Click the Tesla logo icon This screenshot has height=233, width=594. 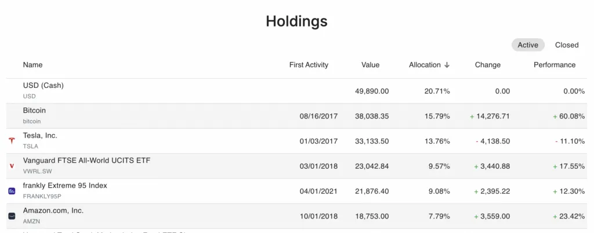tap(12, 140)
